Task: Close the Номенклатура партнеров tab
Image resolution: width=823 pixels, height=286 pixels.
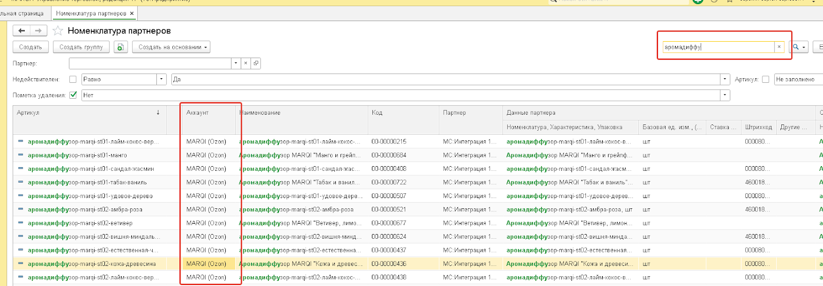Action: 132,13
